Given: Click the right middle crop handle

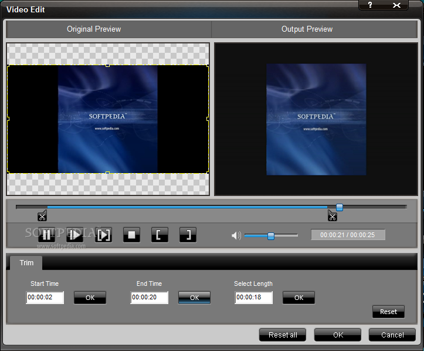Looking at the screenshot, I should pyautogui.click(x=208, y=119).
